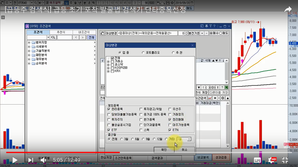Check the 우선주 checkbox
The height and width of the screenshot is (167, 298).
[x=170, y=109]
